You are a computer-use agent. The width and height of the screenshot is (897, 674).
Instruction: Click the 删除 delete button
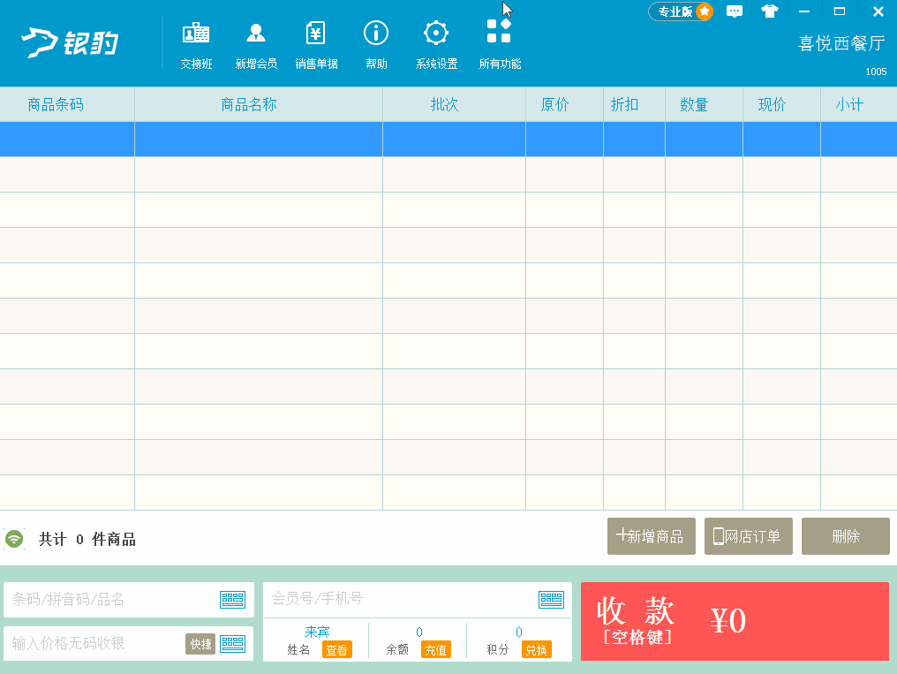(845, 536)
